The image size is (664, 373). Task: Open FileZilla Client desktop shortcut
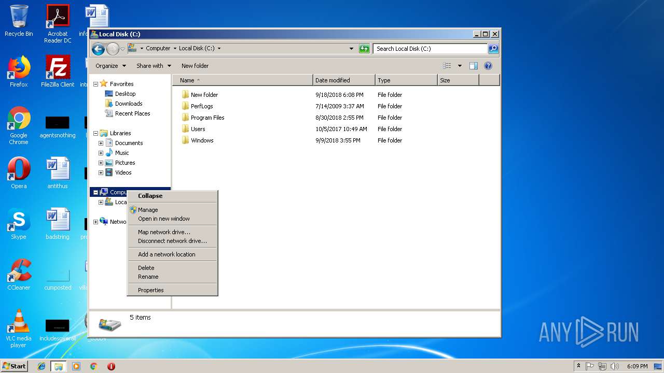click(x=58, y=71)
